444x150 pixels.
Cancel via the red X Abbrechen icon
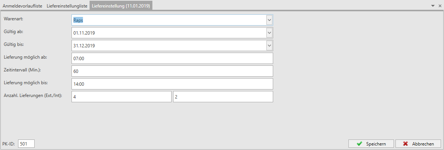point(405,144)
